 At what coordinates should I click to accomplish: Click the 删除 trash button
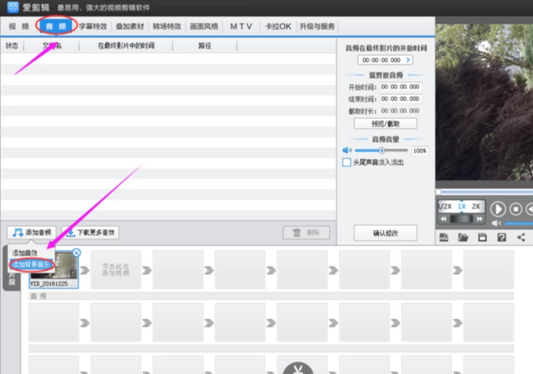click(306, 233)
